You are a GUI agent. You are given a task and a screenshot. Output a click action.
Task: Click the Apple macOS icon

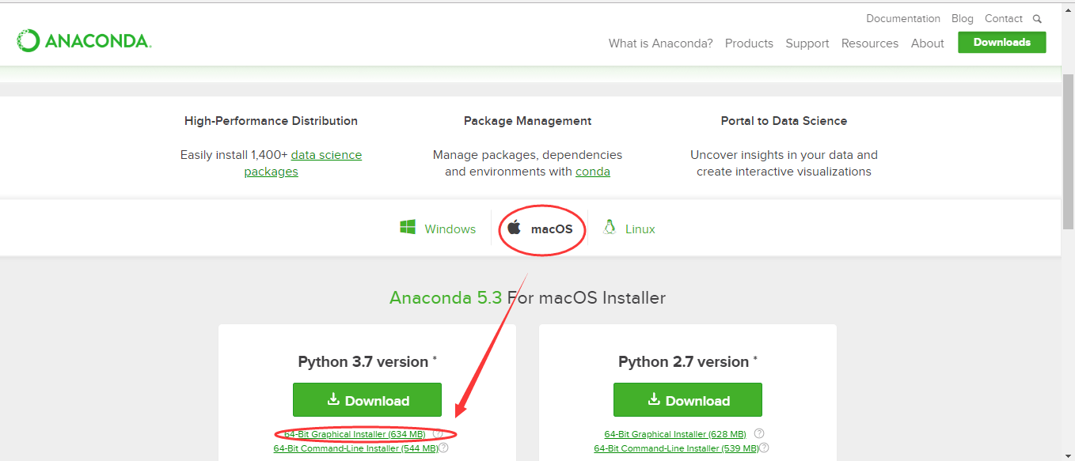(x=515, y=228)
